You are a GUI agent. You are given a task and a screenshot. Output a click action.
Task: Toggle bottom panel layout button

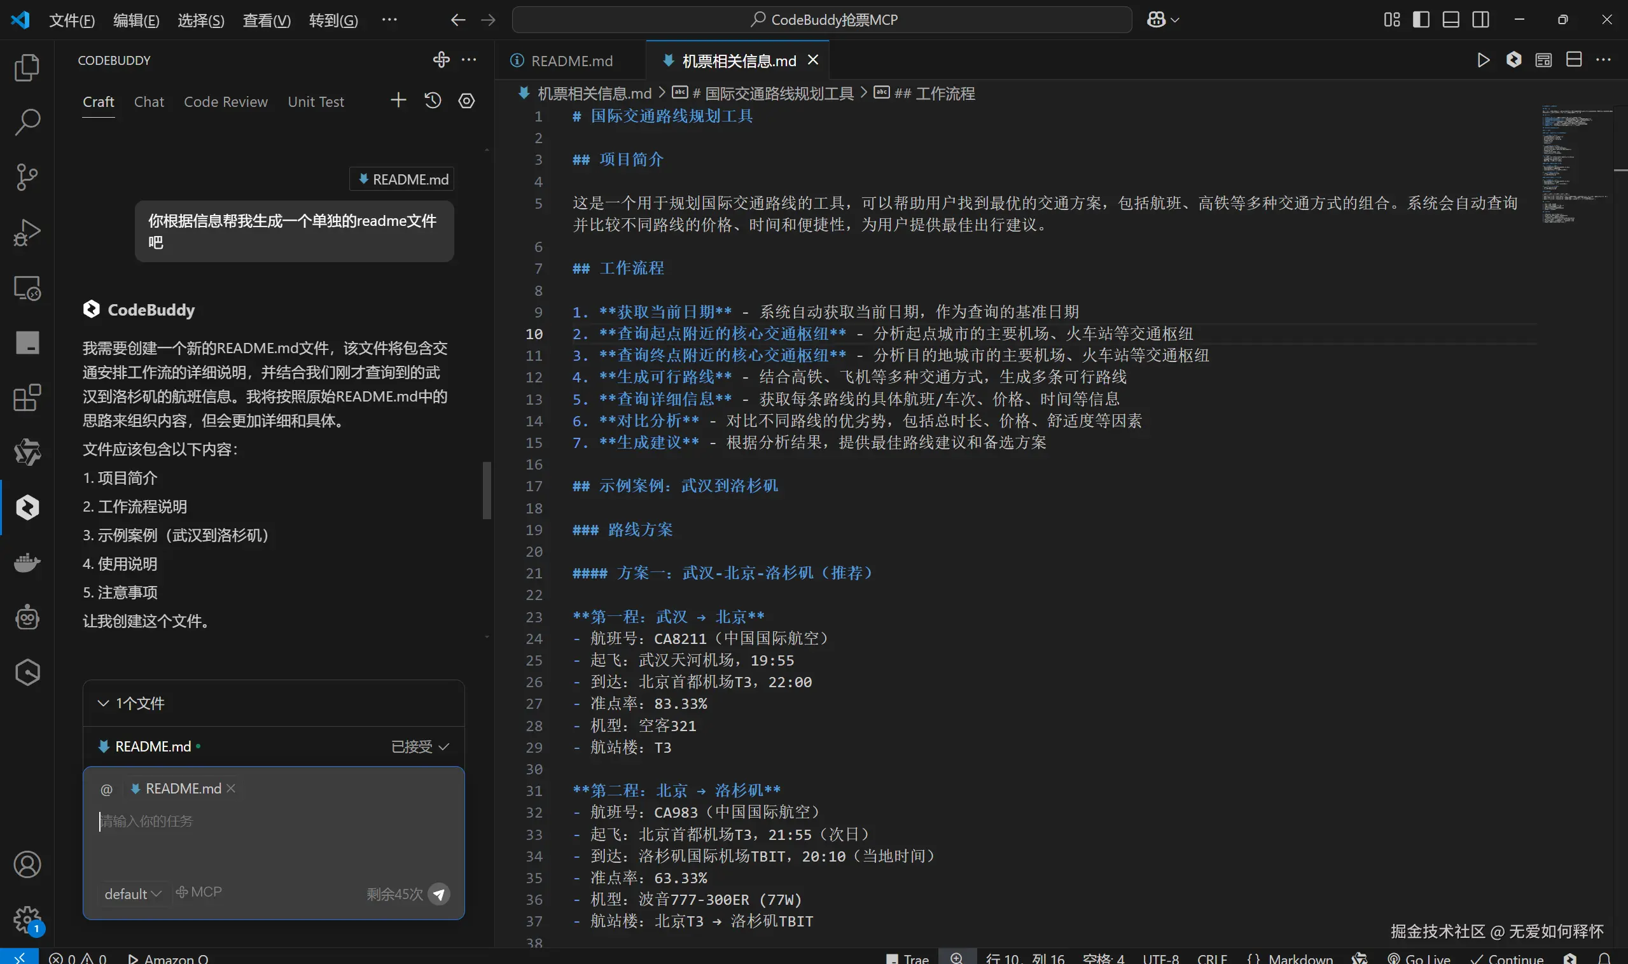[x=1451, y=20]
